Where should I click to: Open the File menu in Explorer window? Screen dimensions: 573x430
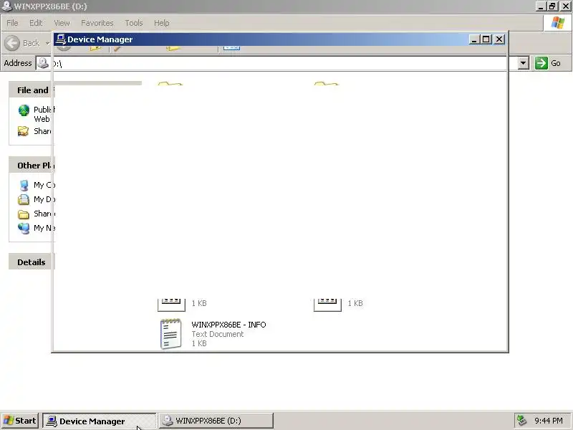pos(12,23)
